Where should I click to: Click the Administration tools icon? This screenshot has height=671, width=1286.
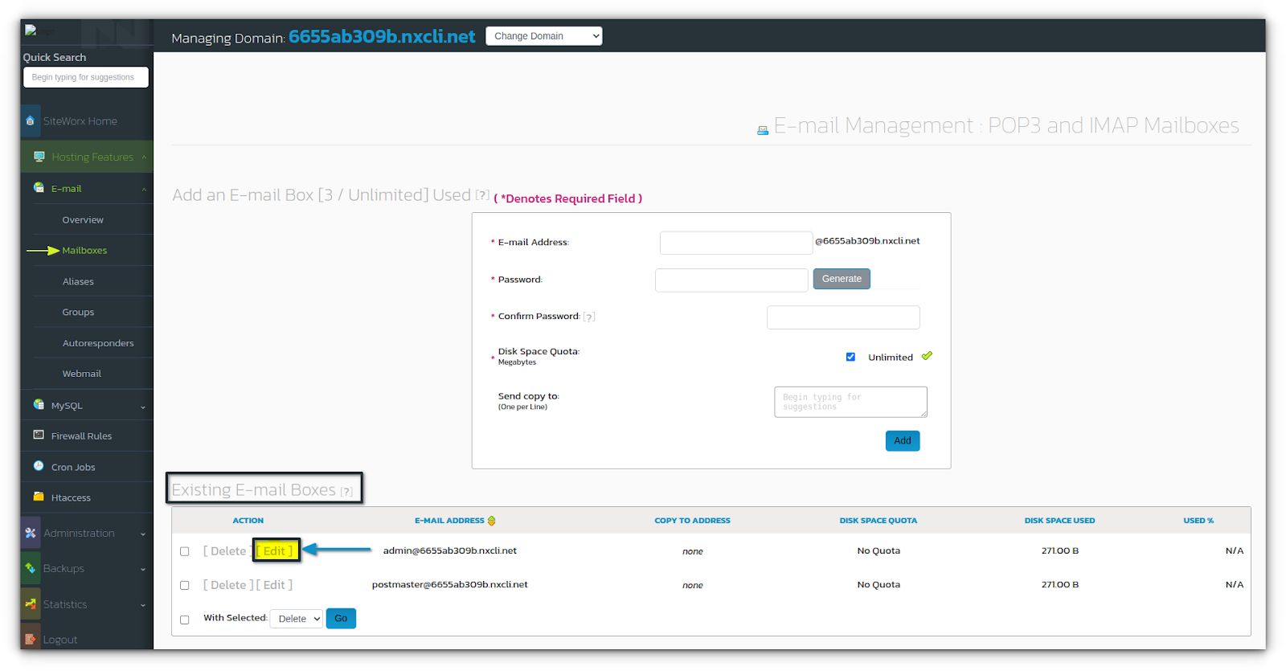[x=31, y=533]
